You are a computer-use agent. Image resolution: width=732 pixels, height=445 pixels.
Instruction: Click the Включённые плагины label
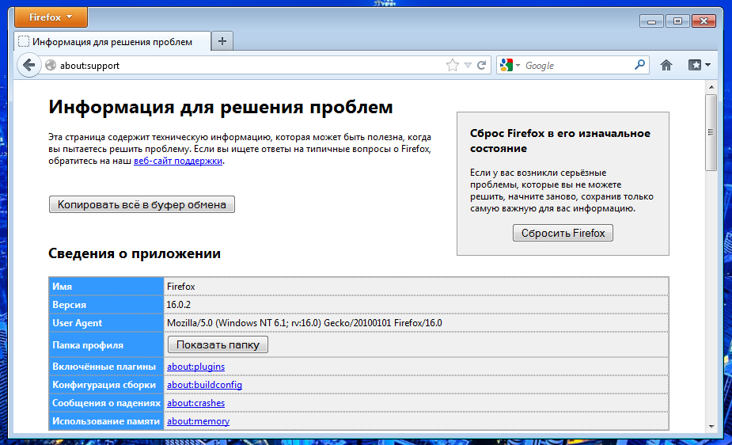[104, 367]
